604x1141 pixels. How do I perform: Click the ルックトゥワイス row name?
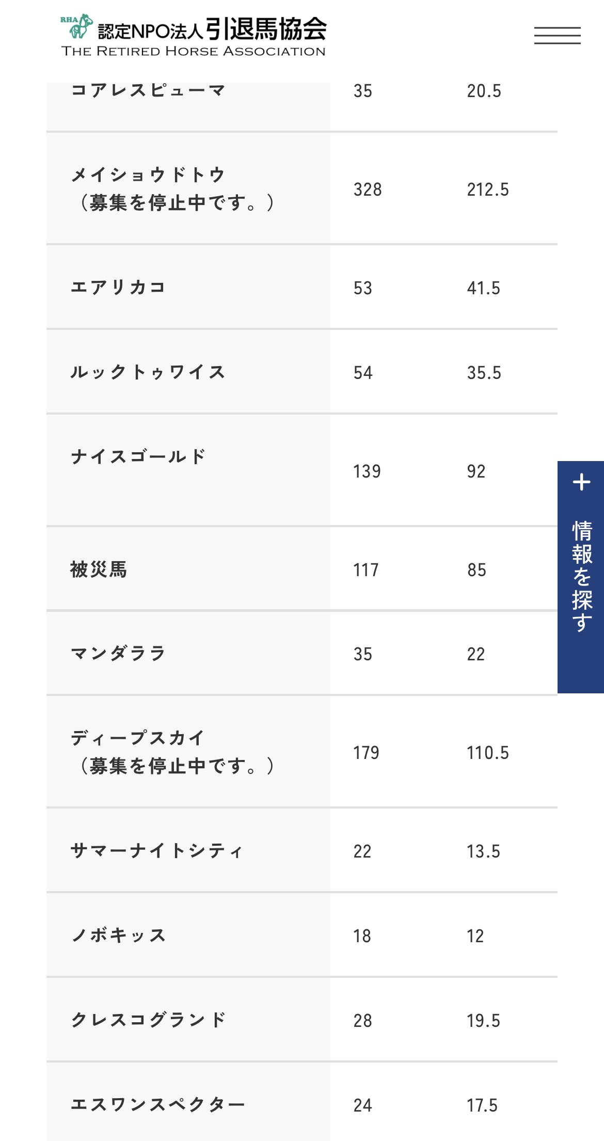tap(148, 372)
